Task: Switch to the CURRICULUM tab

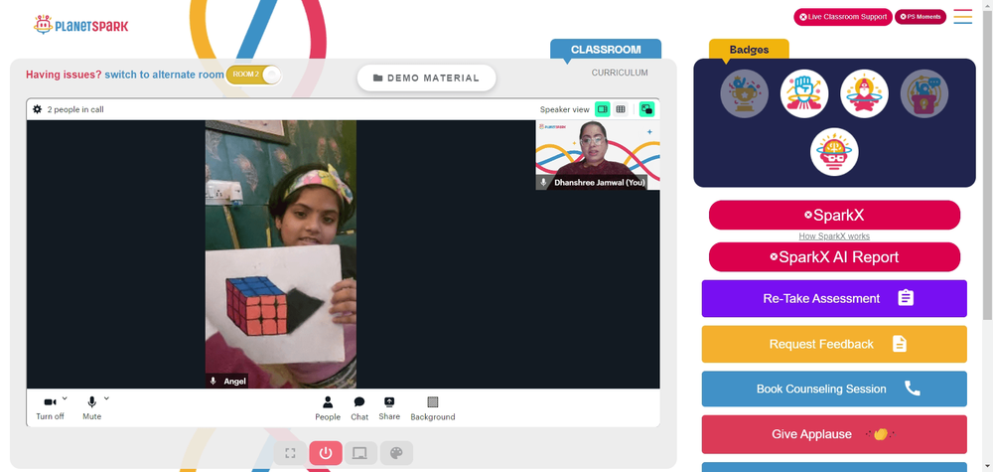Action: [620, 73]
